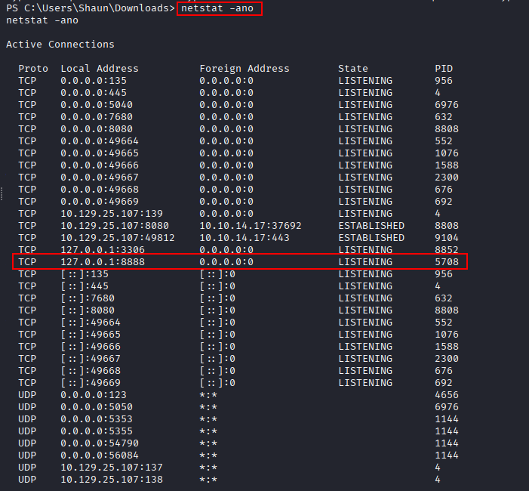Select IPv6 local address [::]:49664

(x=91, y=323)
